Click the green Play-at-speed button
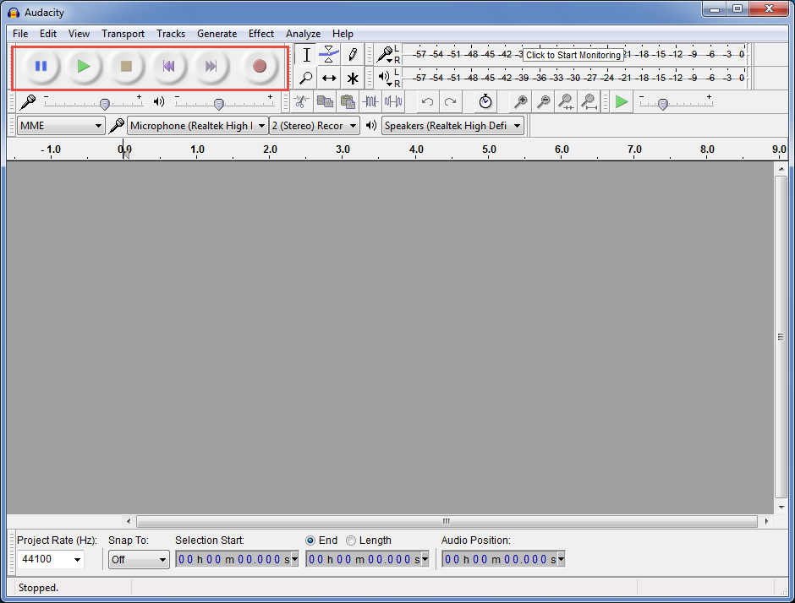 point(622,101)
